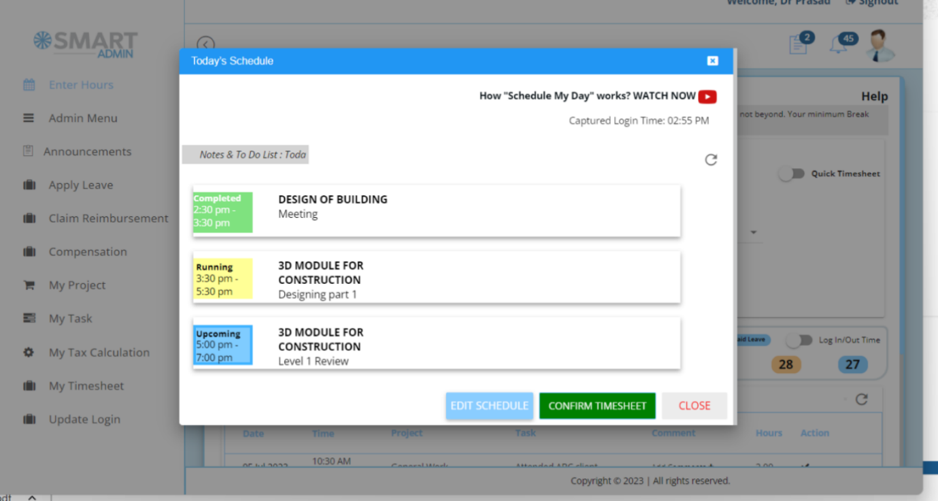Screen dimensions: 938x501
Task: Click the user profile avatar
Action: pyautogui.click(x=880, y=46)
